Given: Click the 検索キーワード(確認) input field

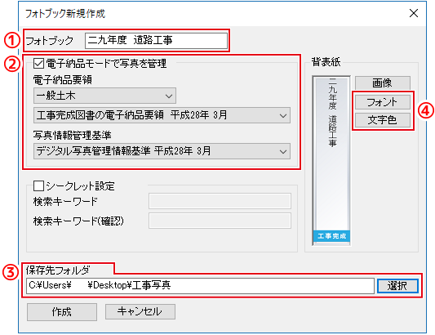Looking at the screenshot, I should (x=220, y=221).
